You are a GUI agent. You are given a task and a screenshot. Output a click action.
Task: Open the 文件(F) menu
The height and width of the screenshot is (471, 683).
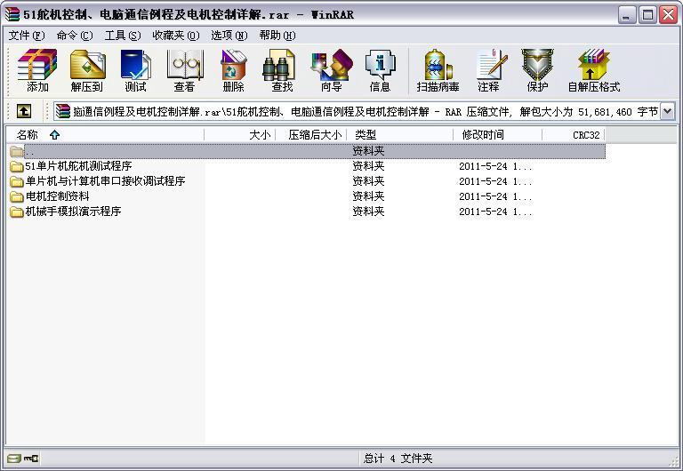(27, 36)
